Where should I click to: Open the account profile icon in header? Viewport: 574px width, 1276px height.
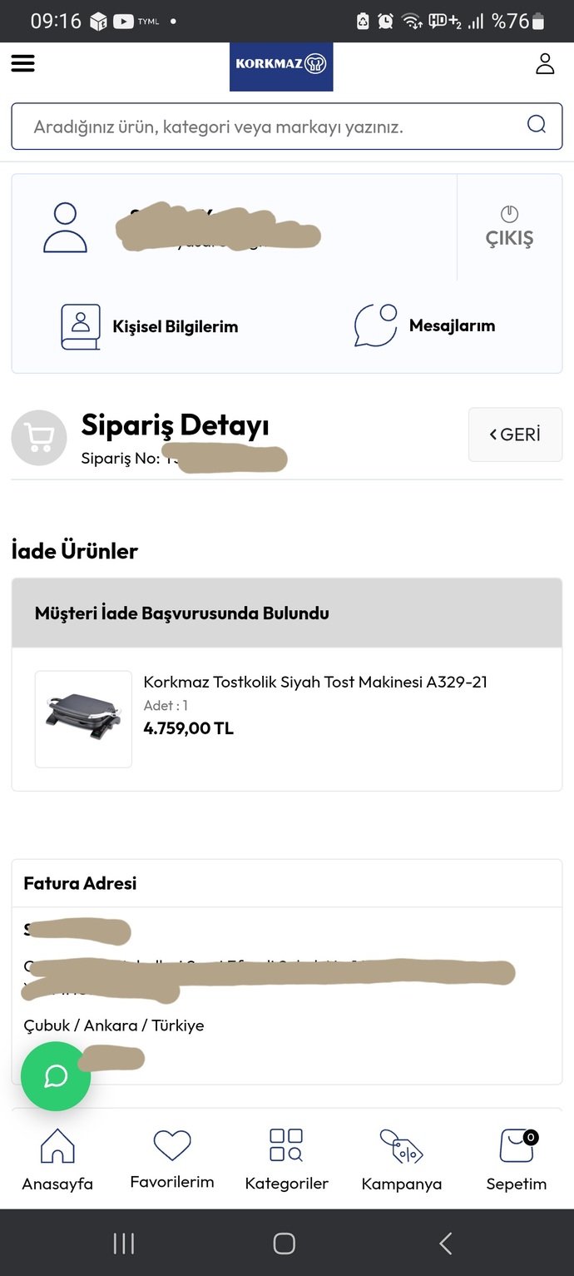(545, 63)
